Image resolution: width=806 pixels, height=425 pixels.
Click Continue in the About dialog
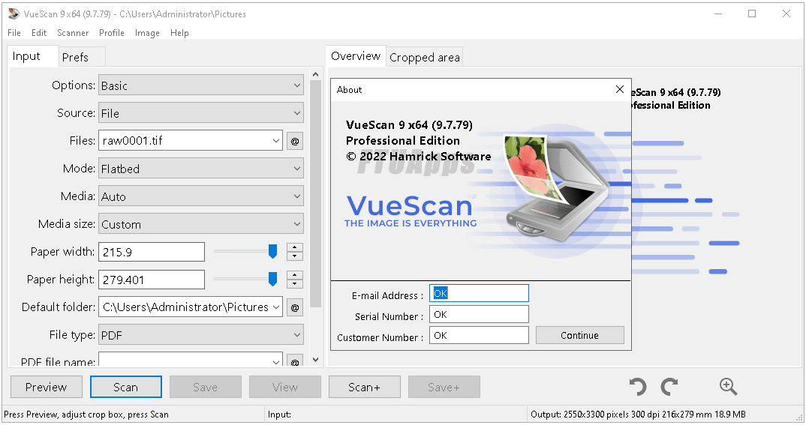[580, 335]
